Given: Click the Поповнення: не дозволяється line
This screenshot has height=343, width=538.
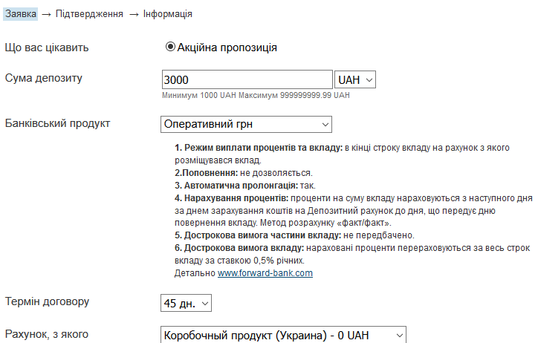Looking at the screenshot, I should [244, 173].
